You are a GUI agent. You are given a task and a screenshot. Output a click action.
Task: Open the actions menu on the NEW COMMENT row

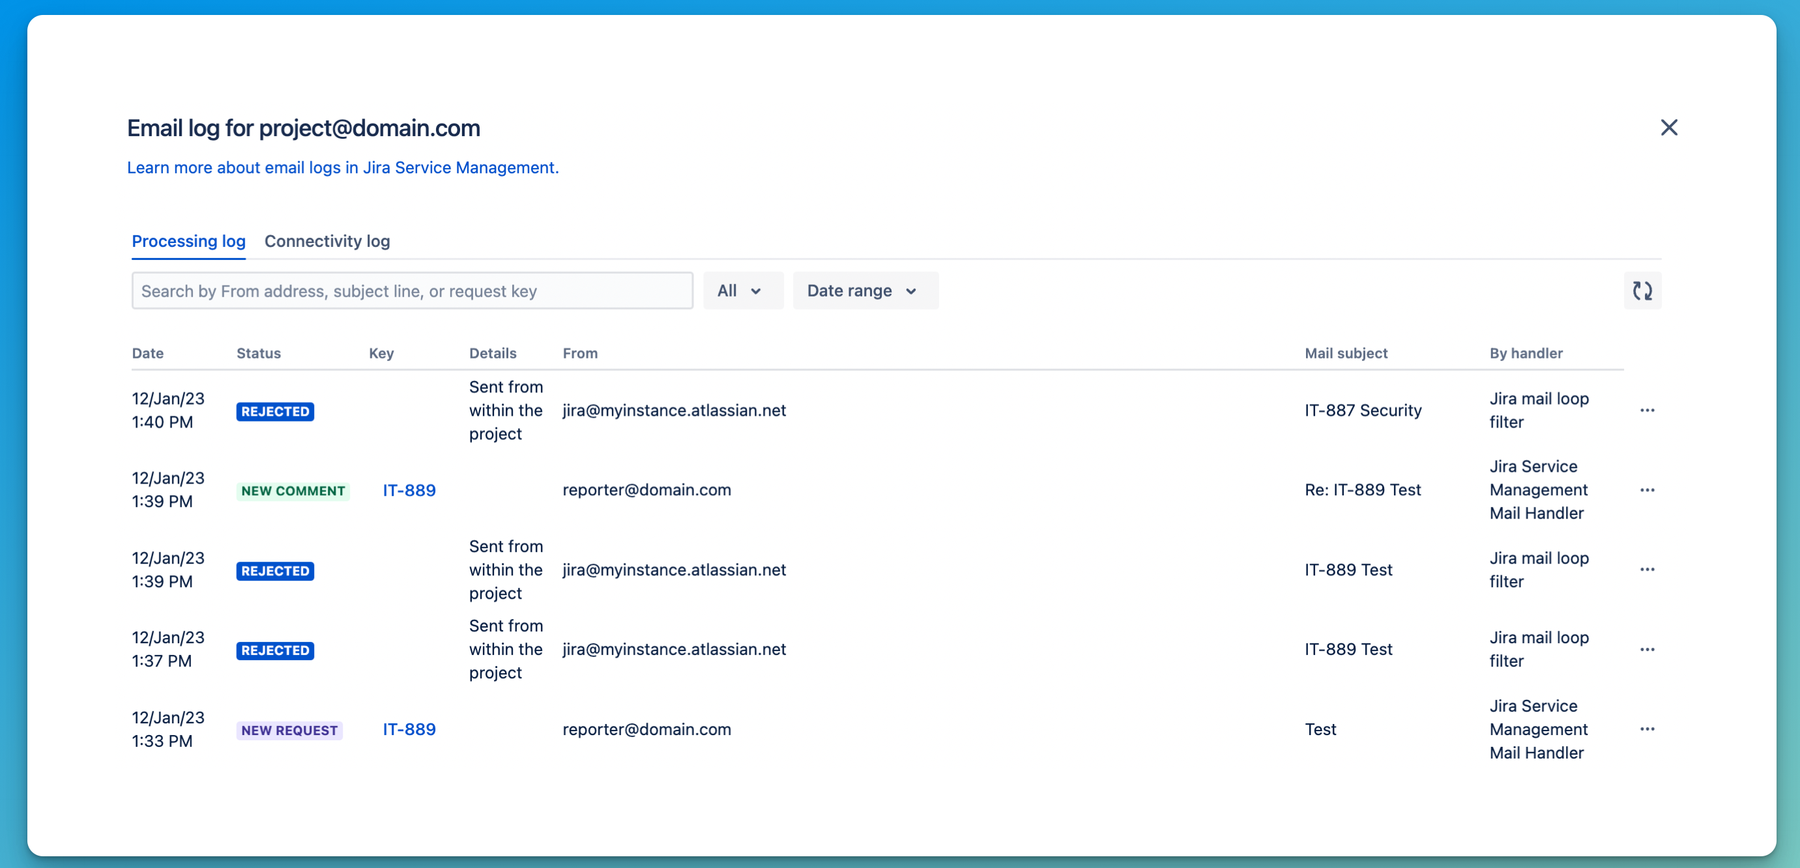[1648, 490]
